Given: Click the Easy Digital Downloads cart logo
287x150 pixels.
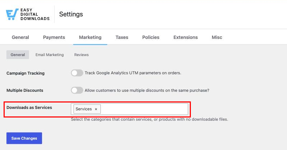Looking at the screenshot, I should tap(12, 14).
